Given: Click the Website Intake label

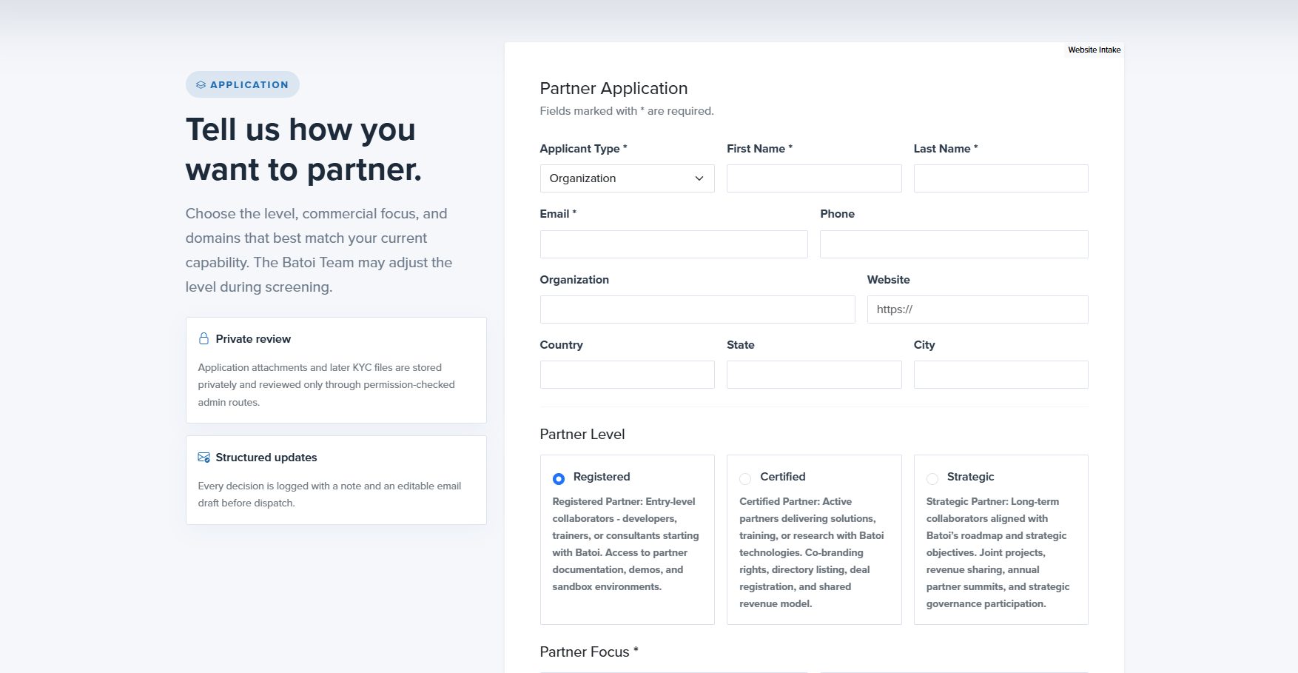Looking at the screenshot, I should [x=1094, y=50].
